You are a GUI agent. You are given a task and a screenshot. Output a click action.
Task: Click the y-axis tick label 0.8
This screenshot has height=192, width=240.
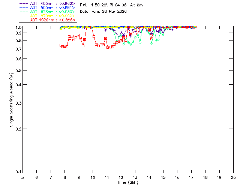coord(18,40)
